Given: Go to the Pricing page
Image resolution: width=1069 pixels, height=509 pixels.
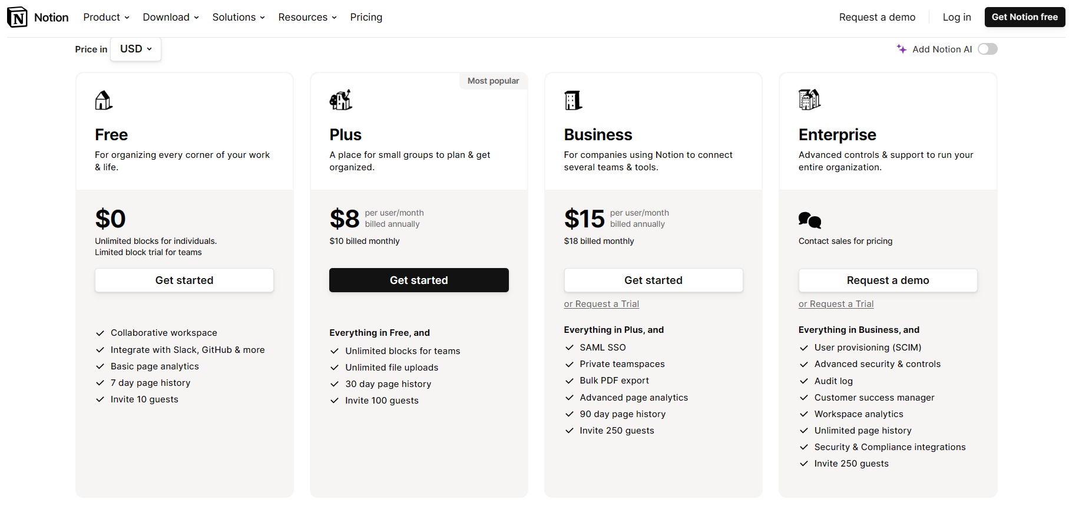Looking at the screenshot, I should [x=366, y=17].
